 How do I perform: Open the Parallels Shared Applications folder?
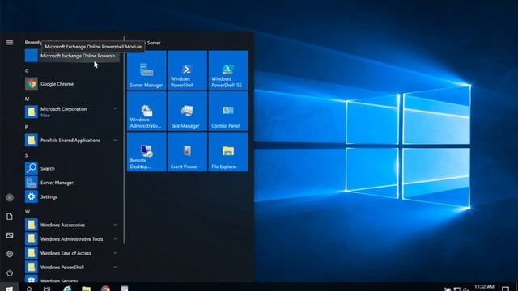click(72, 140)
